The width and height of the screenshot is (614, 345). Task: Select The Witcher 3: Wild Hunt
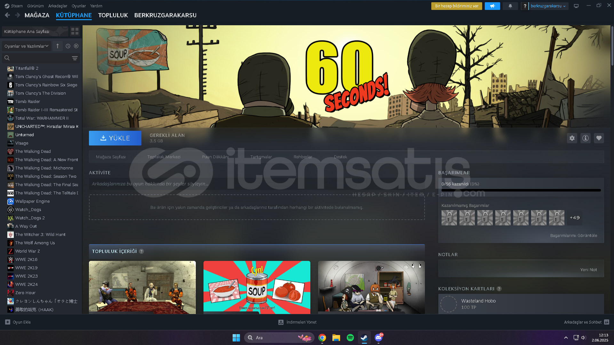40,234
